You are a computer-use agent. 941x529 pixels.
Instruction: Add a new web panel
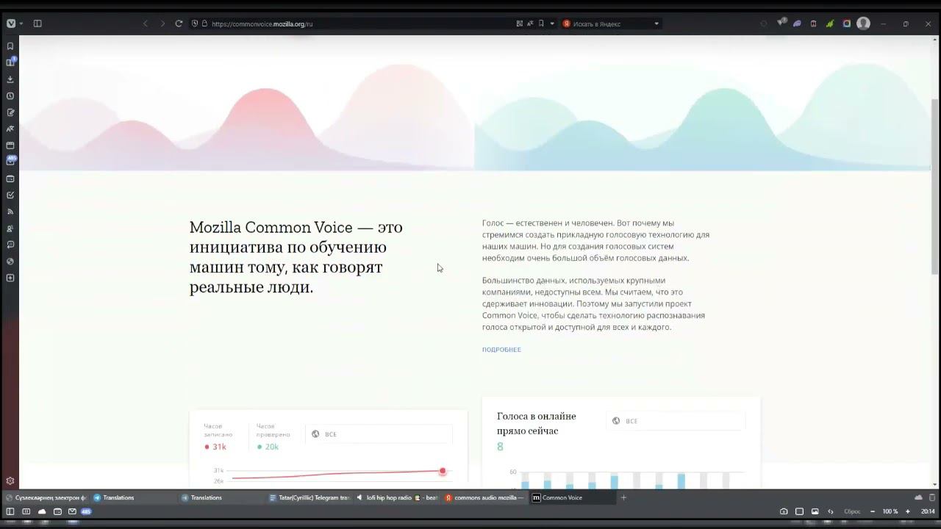(10, 278)
